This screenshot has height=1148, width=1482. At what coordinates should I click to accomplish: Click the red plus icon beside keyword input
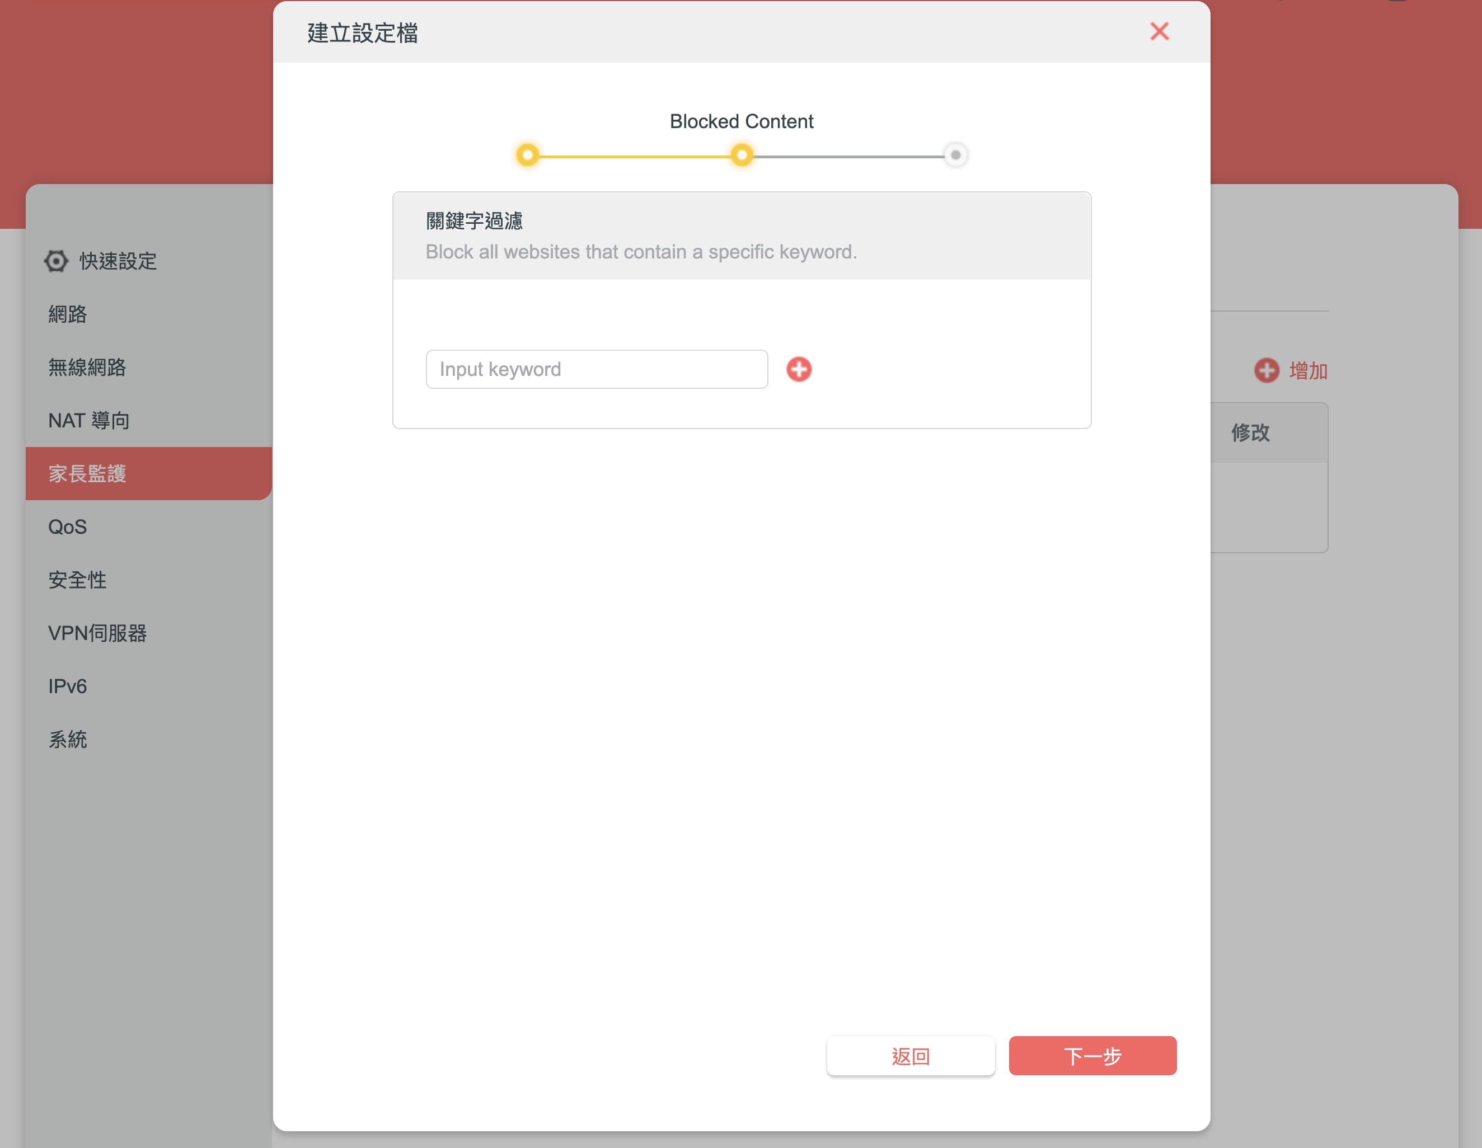(x=799, y=369)
